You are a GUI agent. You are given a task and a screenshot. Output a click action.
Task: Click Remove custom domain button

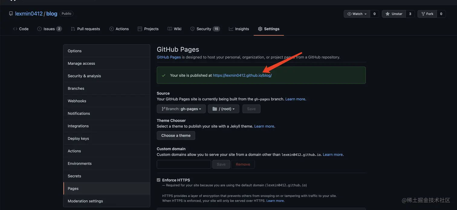pyautogui.click(x=243, y=164)
